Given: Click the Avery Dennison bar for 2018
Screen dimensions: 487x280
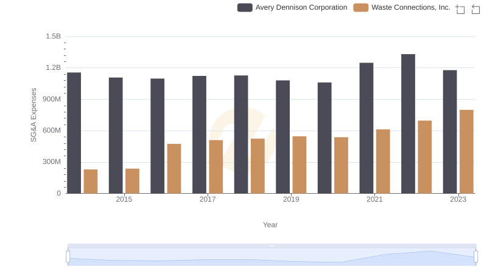Looking at the screenshot, I should point(241,134).
